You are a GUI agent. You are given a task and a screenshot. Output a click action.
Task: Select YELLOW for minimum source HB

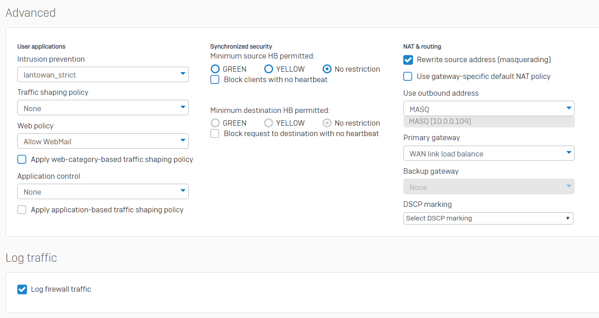click(x=269, y=69)
